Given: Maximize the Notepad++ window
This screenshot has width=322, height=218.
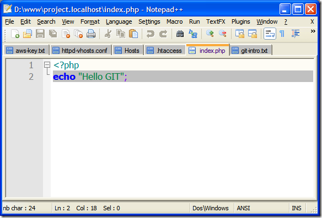Looking at the screenshot, I should click(298, 9).
